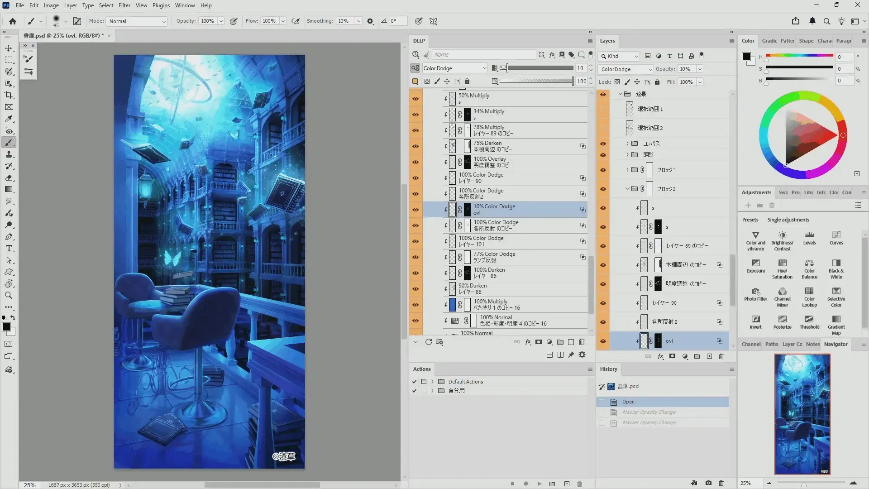Add layer mask in Layers panel
Screen dimensions: 869x489
click(x=673, y=356)
